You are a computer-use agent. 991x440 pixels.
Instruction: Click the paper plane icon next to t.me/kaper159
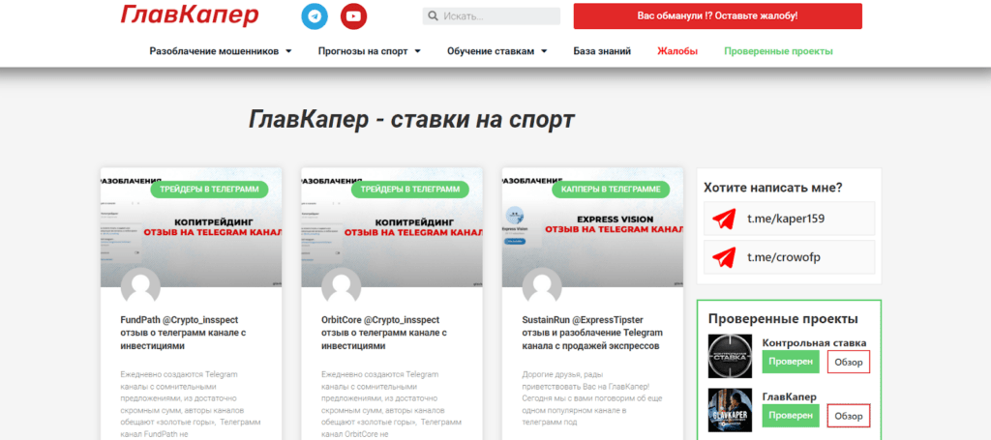pos(724,220)
